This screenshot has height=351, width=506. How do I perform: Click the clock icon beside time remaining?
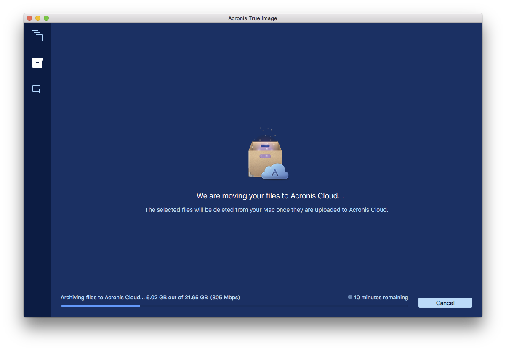tap(350, 297)
